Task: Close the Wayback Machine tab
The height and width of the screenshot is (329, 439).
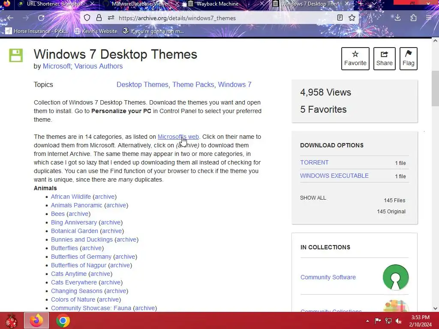Action: pyautogui.click(x=262, y=3)
